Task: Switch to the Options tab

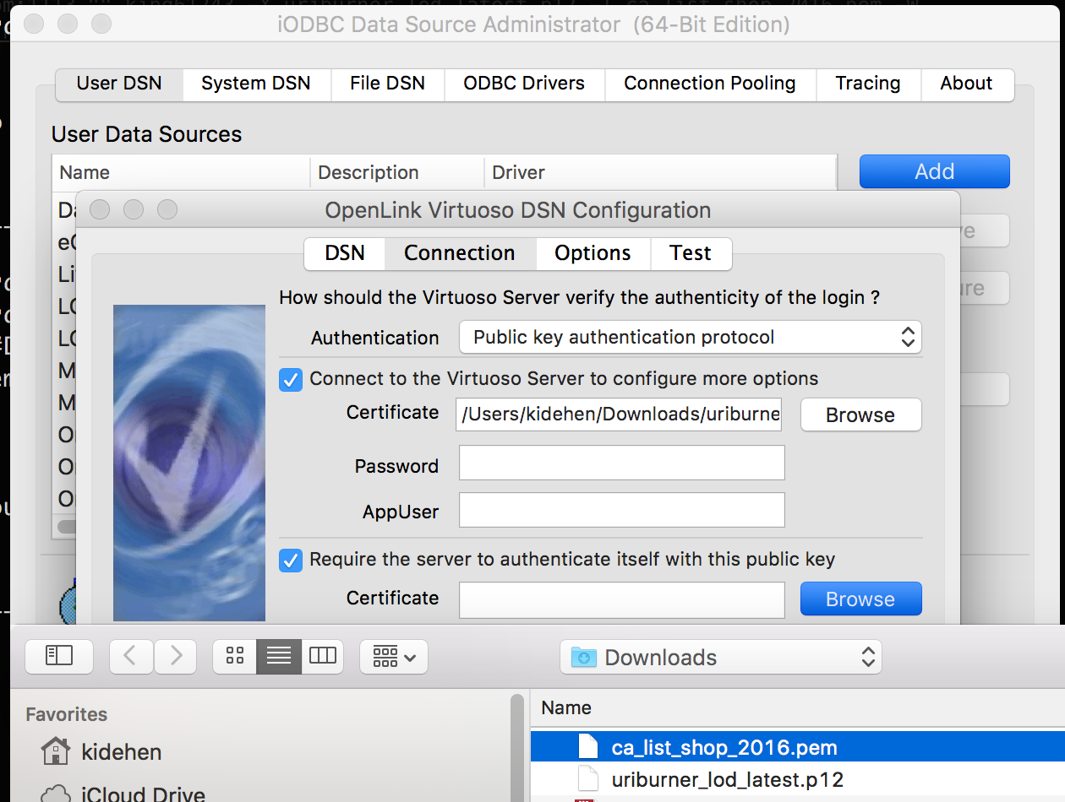Action: click(593, 253)
